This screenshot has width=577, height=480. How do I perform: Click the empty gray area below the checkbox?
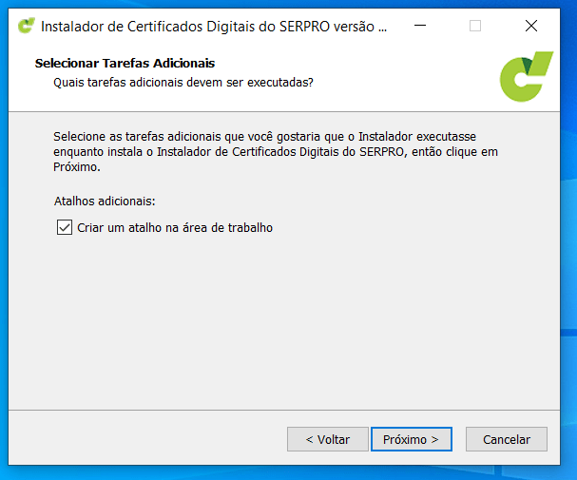(x=285, y=323)
